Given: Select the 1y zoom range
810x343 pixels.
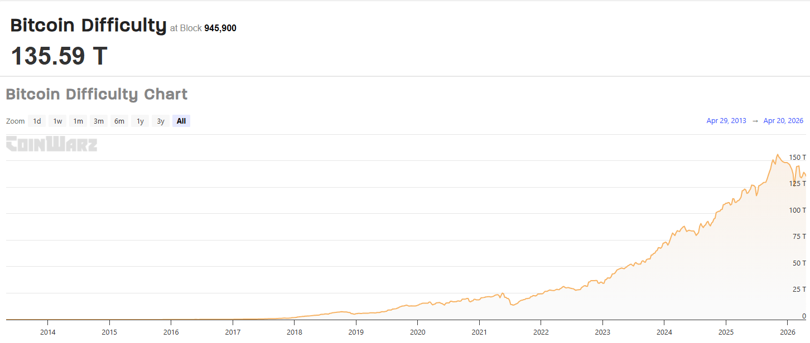Looking at the screenshot, I should pos(140,121).
